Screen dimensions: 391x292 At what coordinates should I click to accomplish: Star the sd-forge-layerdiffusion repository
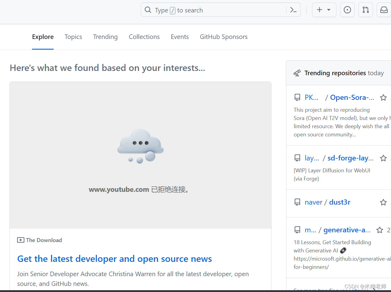point(383,158)
